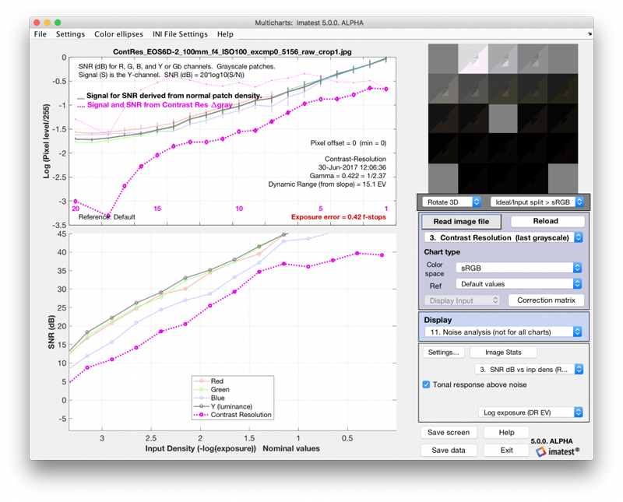Open the Noise analysis display dropdown
623x502 pixels.
[503, 332]
